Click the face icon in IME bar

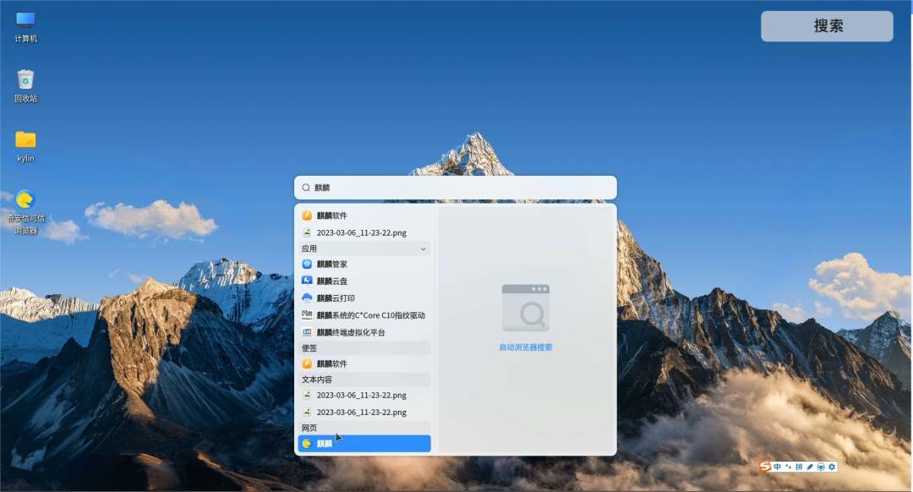821,467
